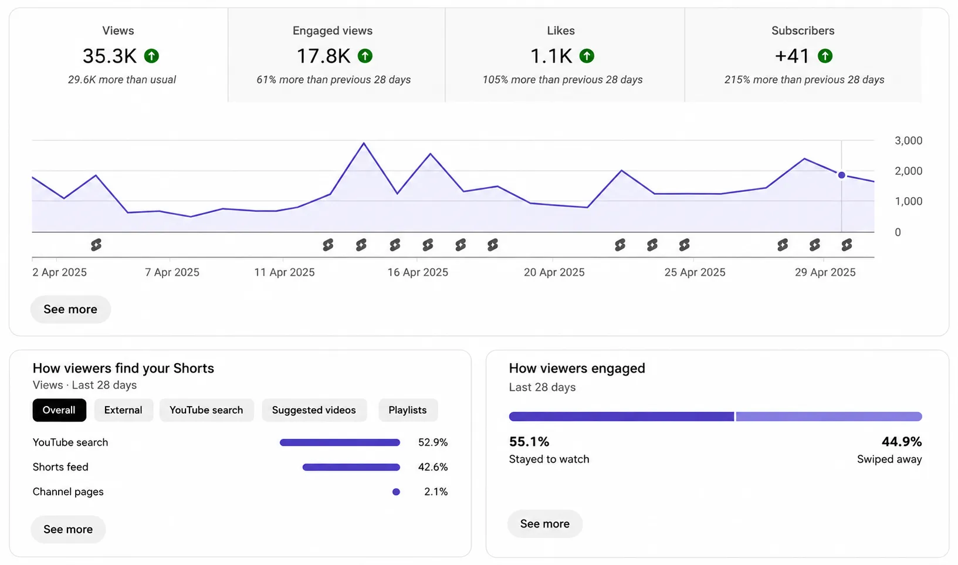Select the Overall traffic source chip
This screenshot has height=565, width=958.
point(59,410)
